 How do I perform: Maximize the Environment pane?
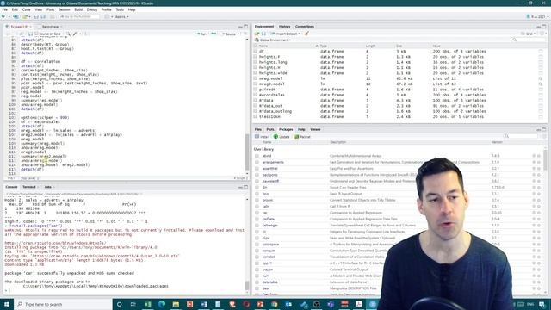[544, 27]
